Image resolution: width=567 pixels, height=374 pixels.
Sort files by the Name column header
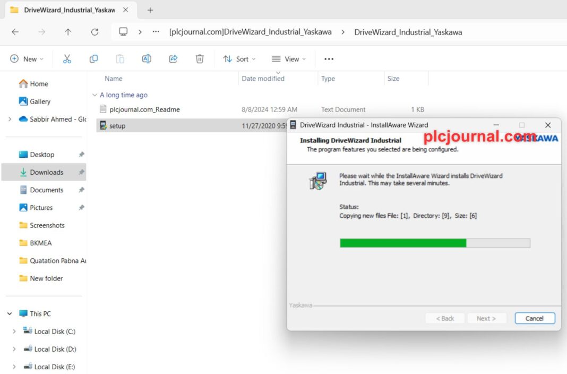[x=114, y=79]
